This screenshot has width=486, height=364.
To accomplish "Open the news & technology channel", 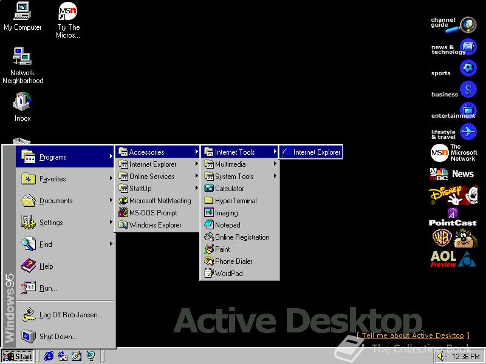I will pos(454,47).
